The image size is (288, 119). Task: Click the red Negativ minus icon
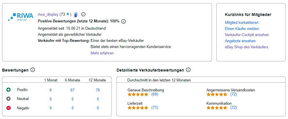8,108
